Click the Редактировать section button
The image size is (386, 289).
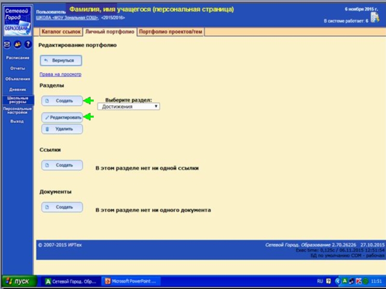(x=62, y=117)
